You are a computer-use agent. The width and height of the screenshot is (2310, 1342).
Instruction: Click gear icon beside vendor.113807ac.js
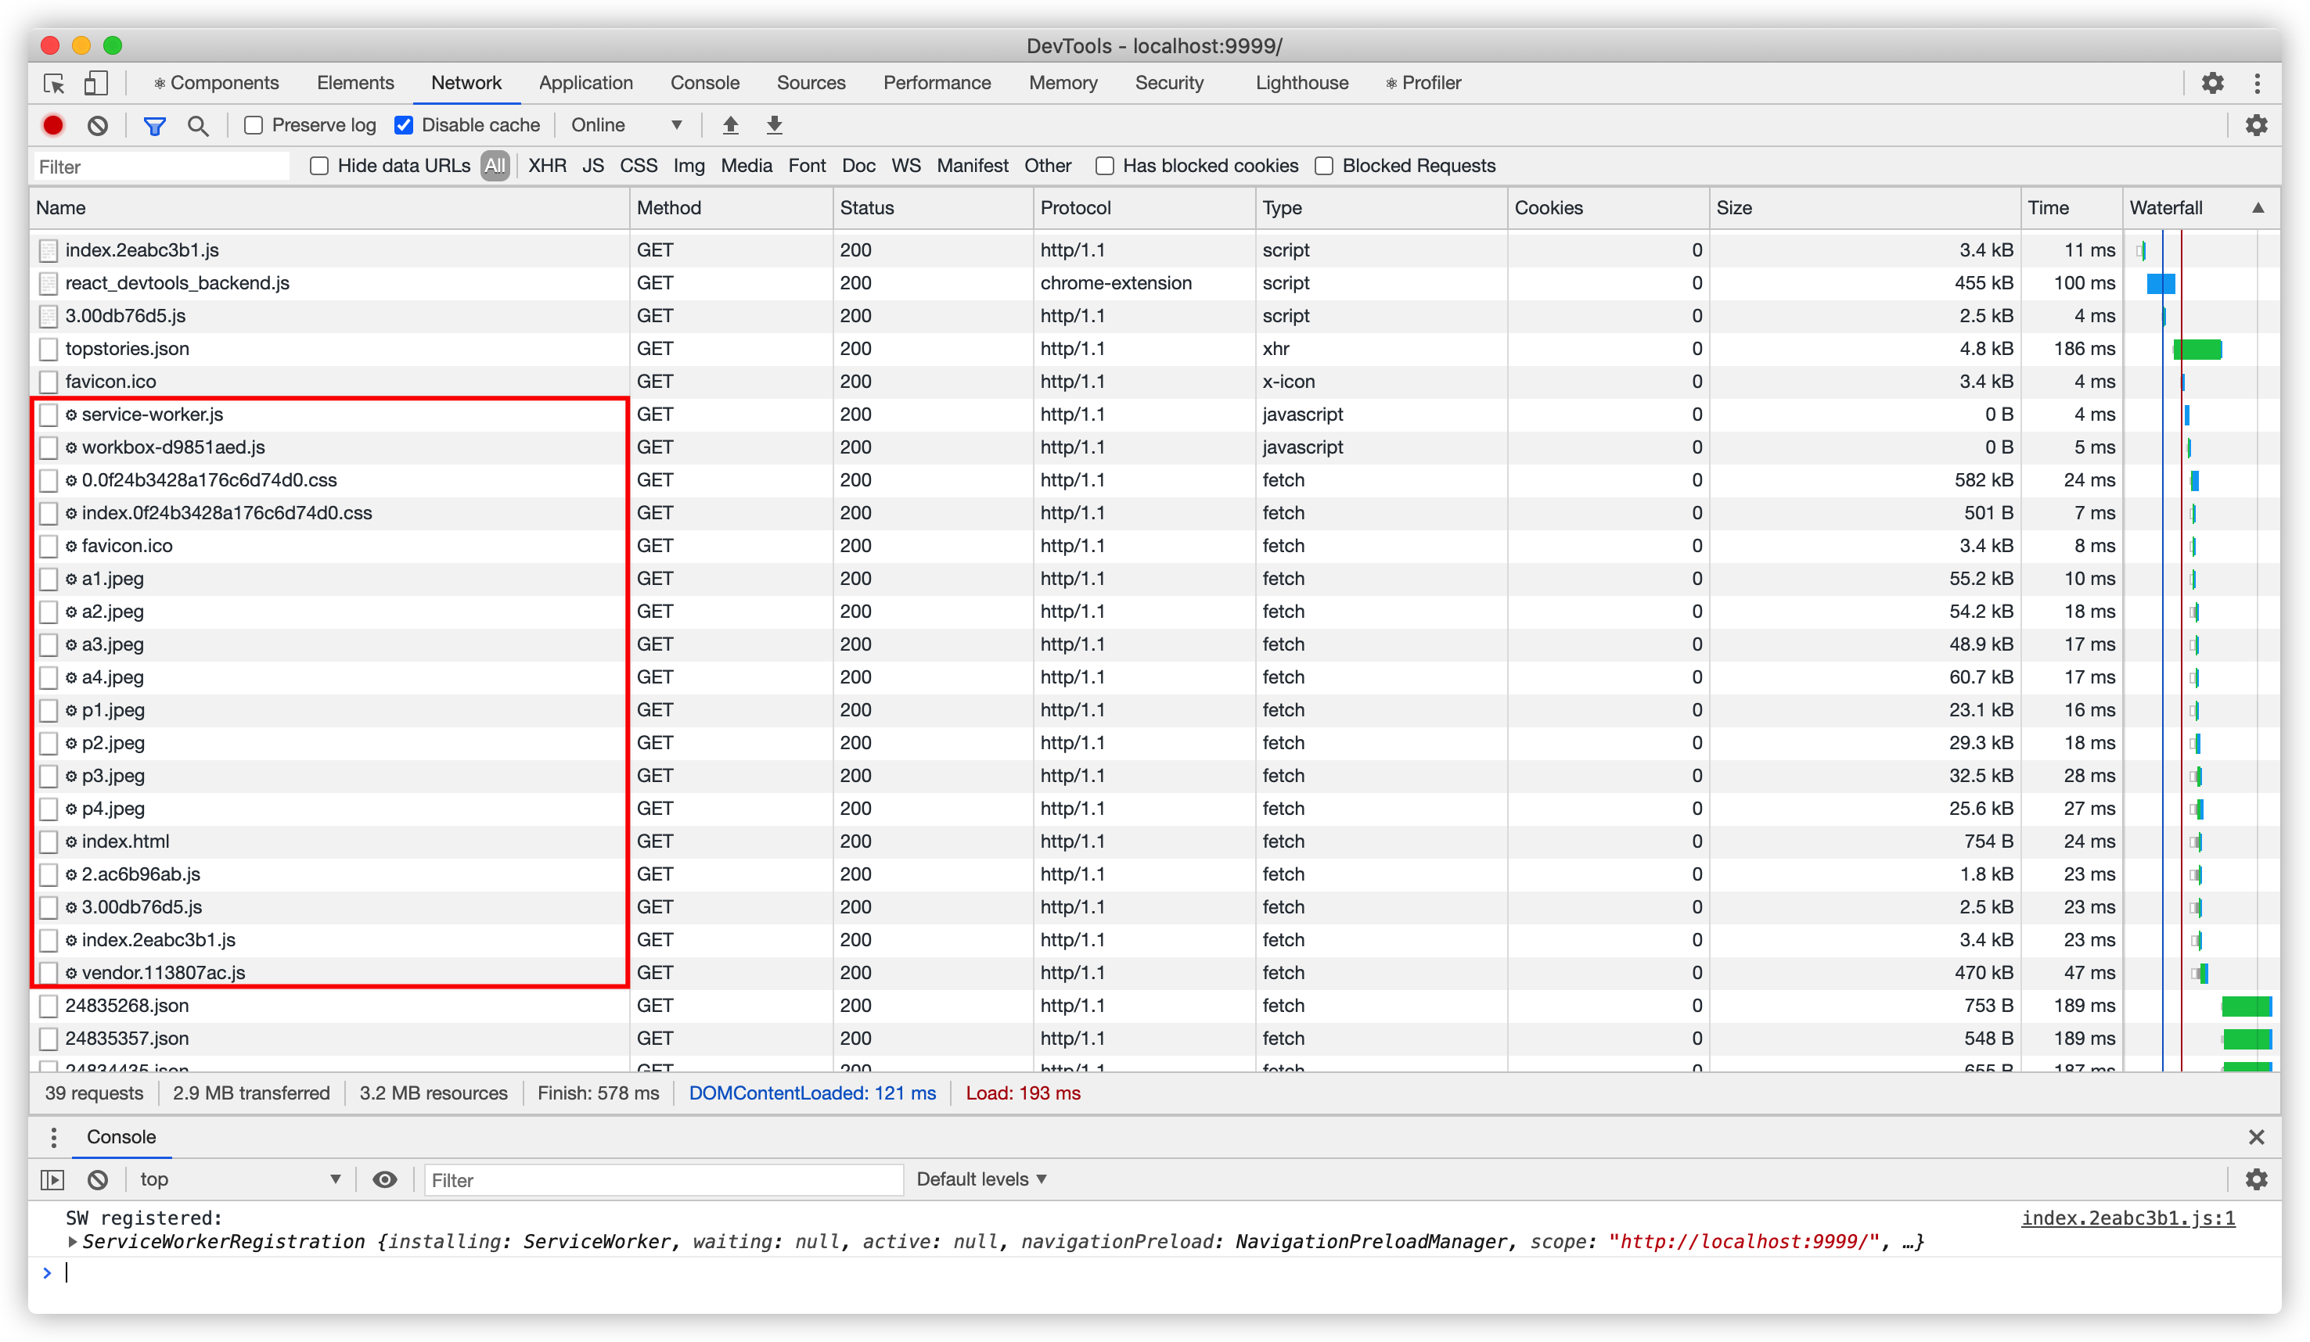[71, 974]
